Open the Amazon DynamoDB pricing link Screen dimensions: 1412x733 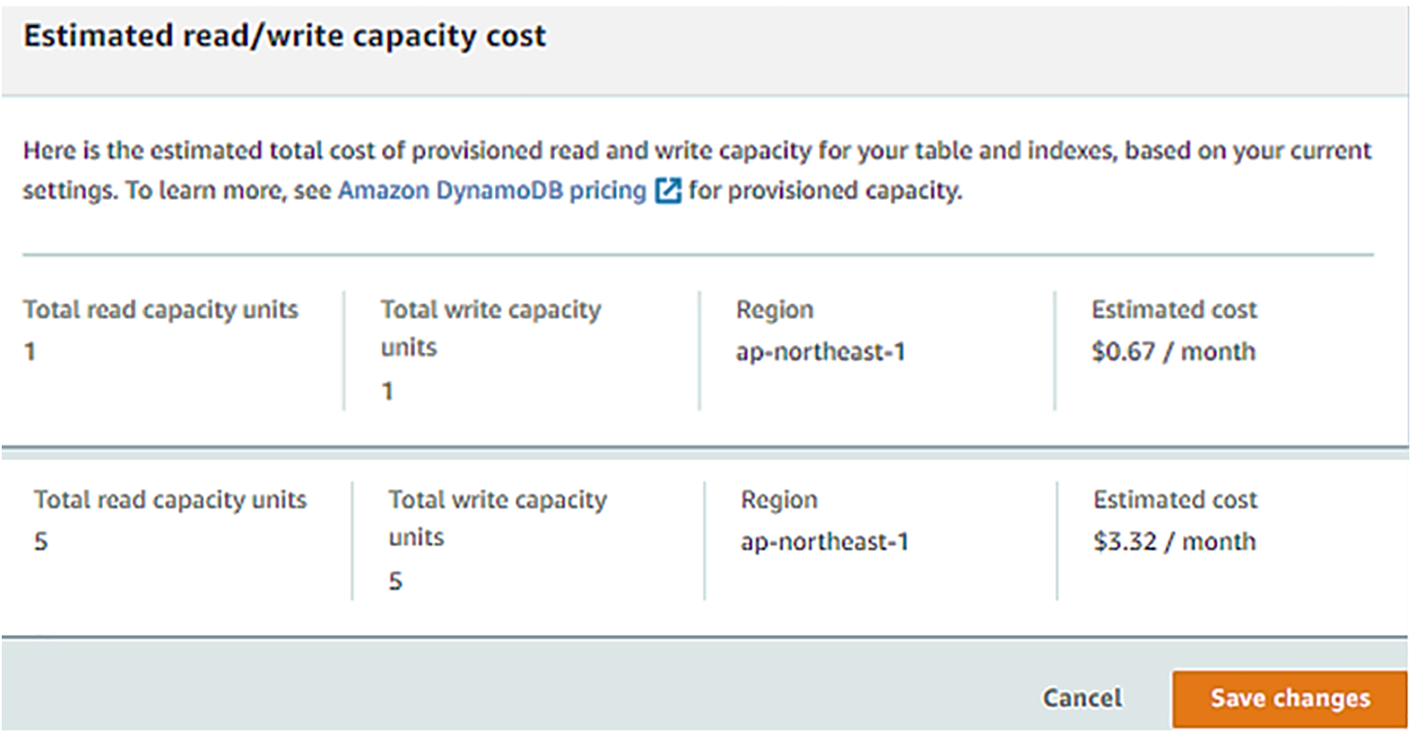click(x=491, y=190)
